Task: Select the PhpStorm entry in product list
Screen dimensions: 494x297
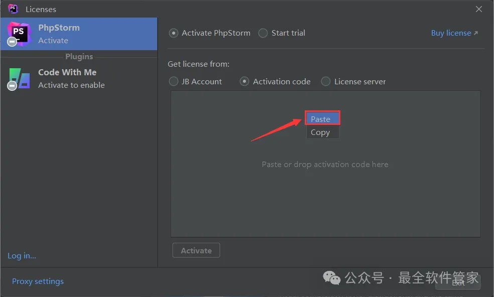Action: 79,34
